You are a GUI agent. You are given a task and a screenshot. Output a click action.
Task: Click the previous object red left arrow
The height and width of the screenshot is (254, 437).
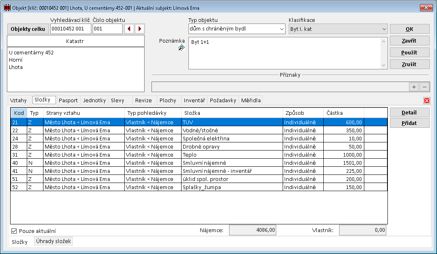click(129, 29)
